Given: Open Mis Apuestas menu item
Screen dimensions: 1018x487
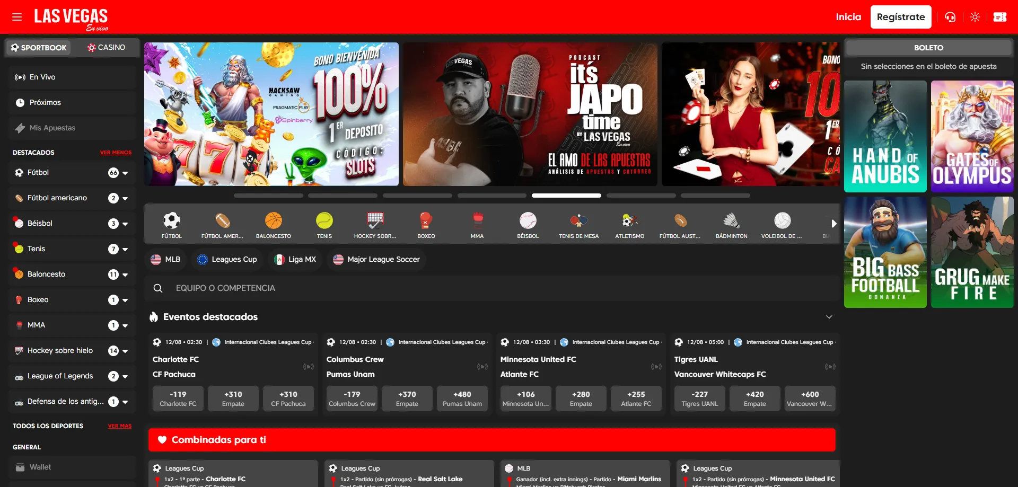Looking at the screenshot, I should [72, 128].
